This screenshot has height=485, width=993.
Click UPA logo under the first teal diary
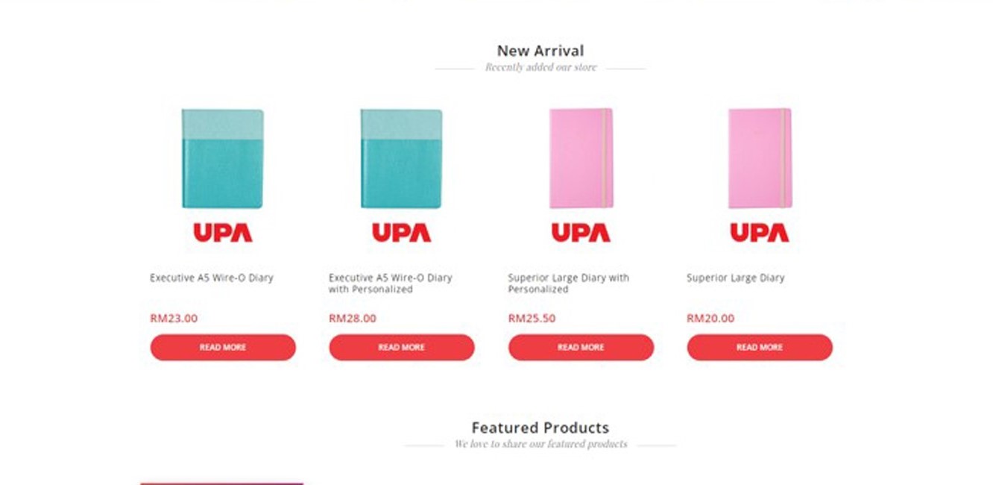tap(223, 233)
